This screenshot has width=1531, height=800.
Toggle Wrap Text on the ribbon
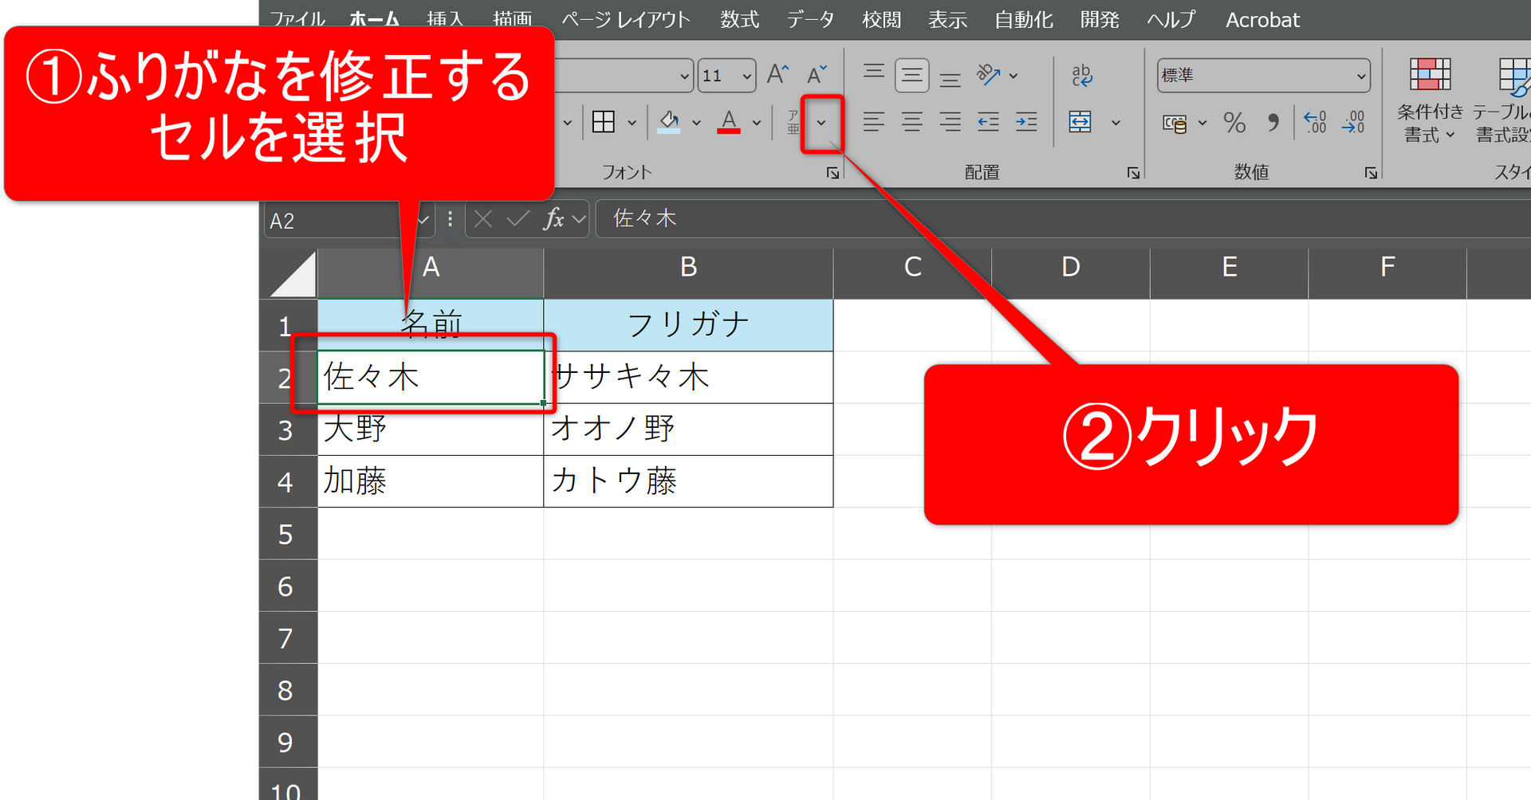1081,75
